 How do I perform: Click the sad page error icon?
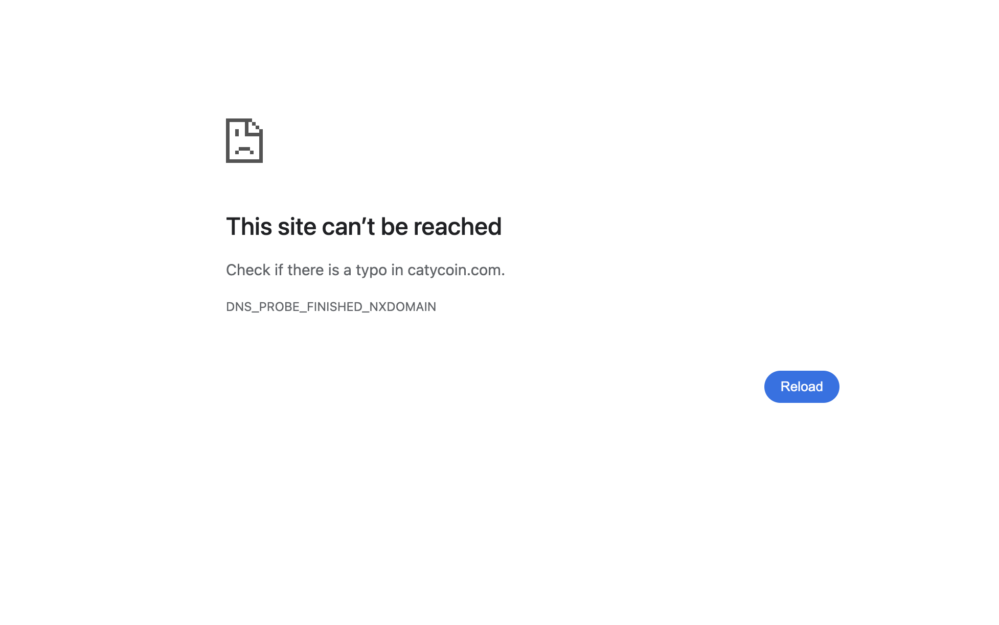pos(244,140)
